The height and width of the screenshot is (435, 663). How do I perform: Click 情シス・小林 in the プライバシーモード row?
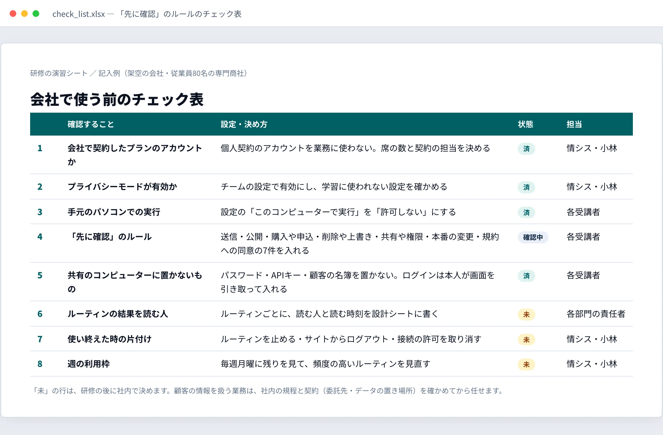(592, 187)
